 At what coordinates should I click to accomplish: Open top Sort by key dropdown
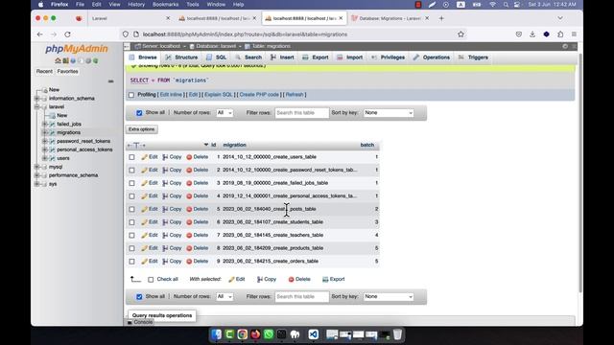(x=388, y=113)
